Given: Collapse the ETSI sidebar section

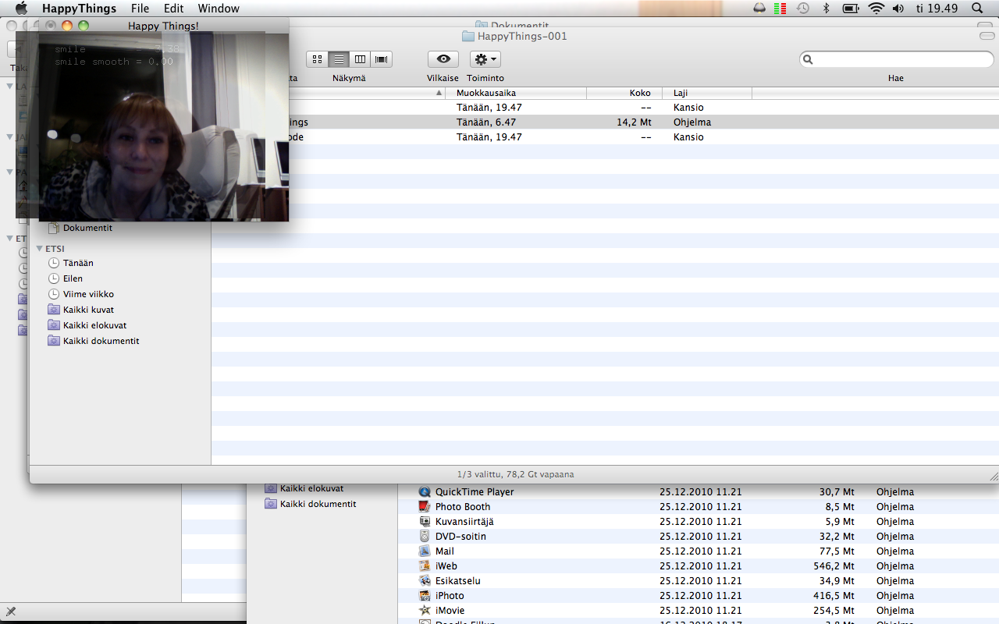Looking at the screenshot, I should pyautogui.click(x=40, y=249).
